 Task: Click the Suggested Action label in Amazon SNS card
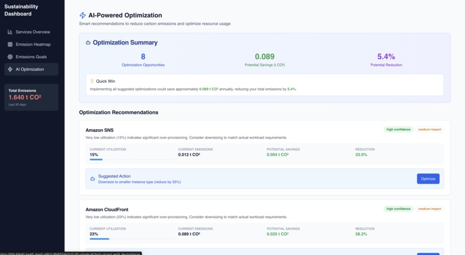point(114,176)
